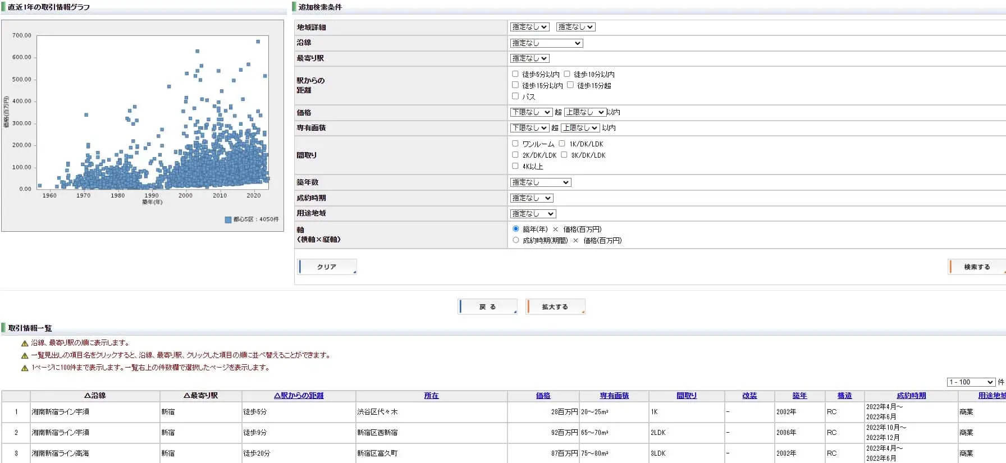The height and width of the screenshot is (463, 1006).
Task: Click 拡大する to enlarge the graph
Action: tap(555, 307)
